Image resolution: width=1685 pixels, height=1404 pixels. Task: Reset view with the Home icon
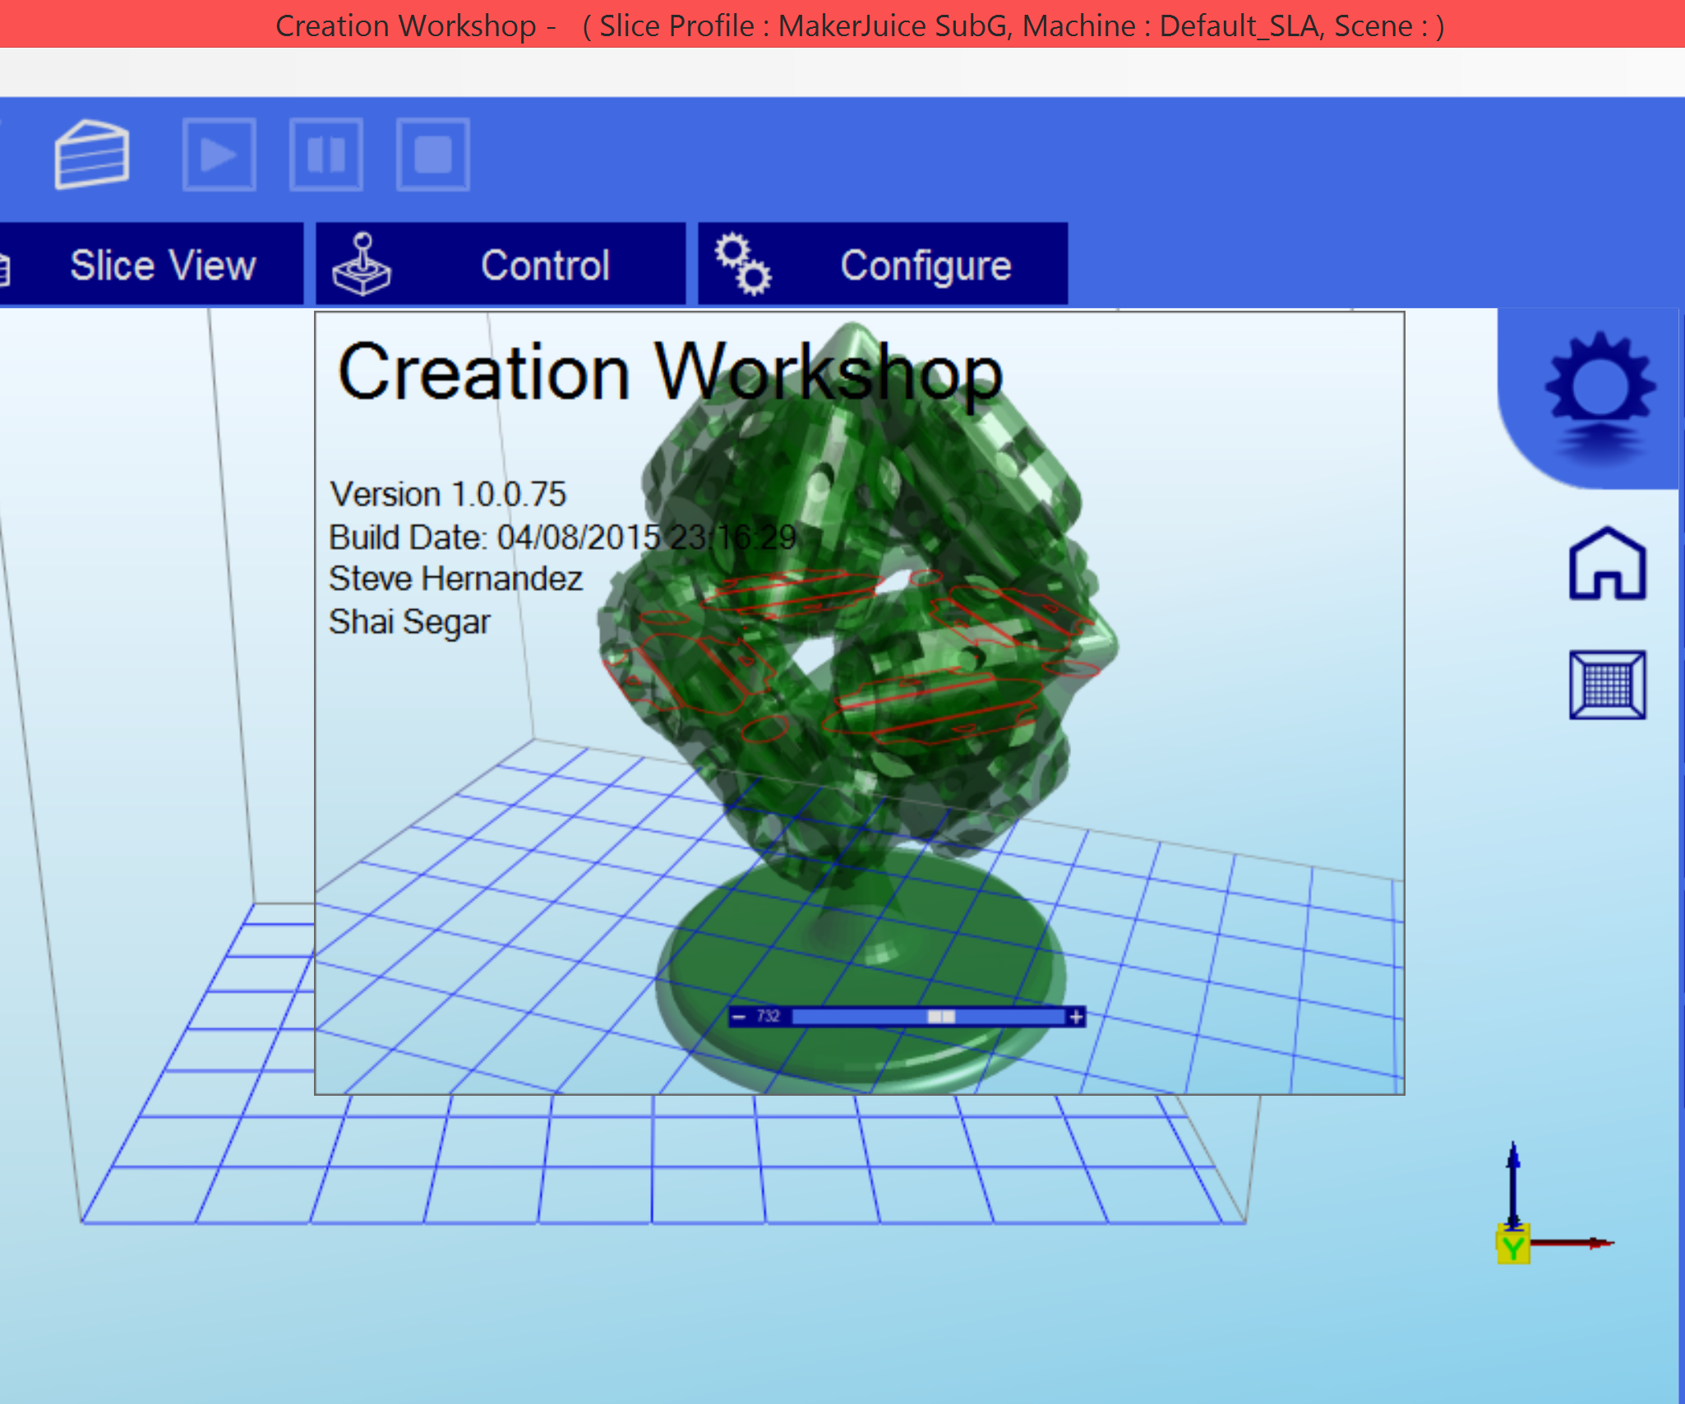pos(1607,565)
